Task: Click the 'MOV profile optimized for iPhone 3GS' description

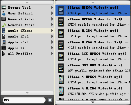Action: click(99, 71)
